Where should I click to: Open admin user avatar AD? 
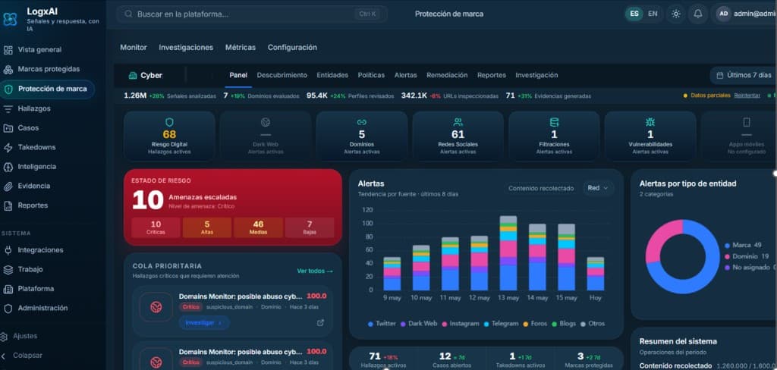tap(723, 14)
